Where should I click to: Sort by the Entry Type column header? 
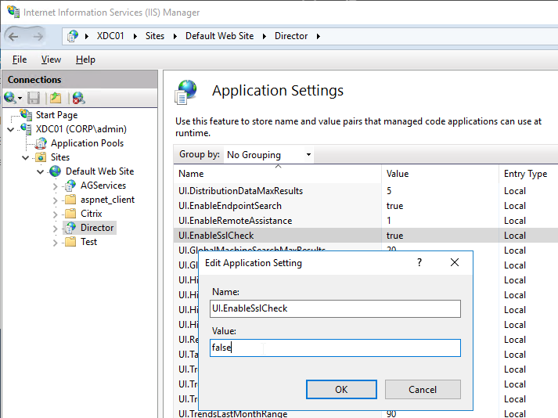(528, 174)
